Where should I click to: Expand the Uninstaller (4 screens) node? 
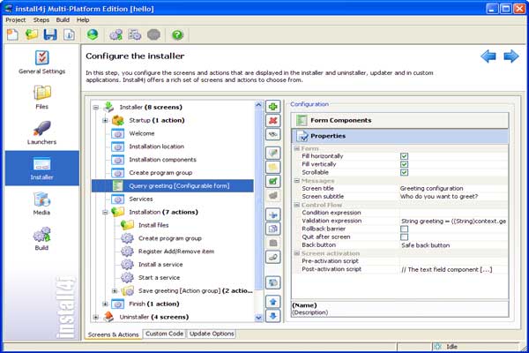(x=96, y=316)
